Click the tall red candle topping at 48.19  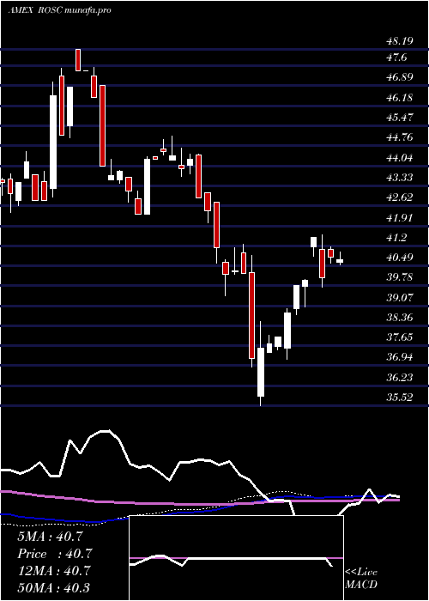coord(78,60)
